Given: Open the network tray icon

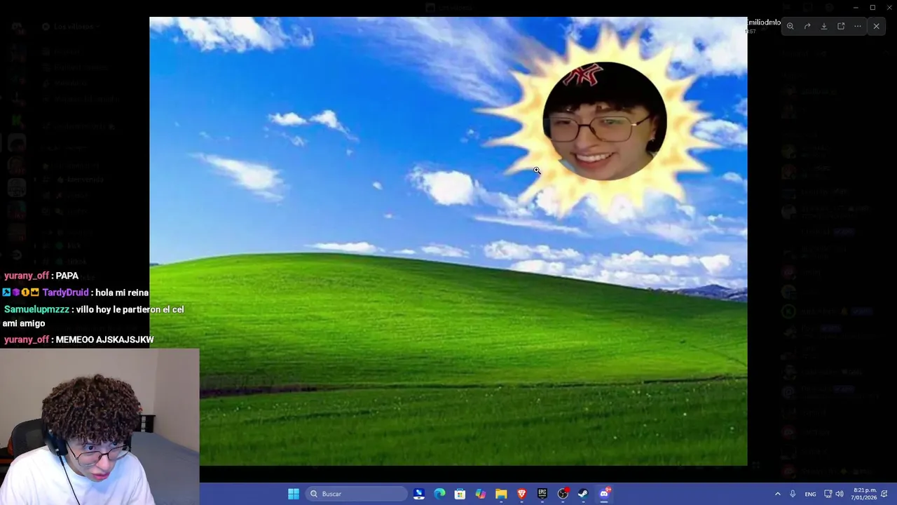Looking at the screenshot, I should coord(828,494).
